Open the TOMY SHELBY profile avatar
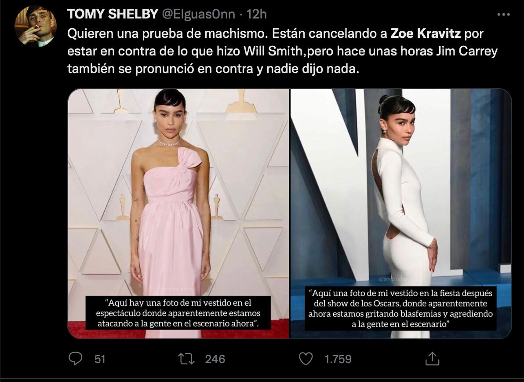The width and height of the screenshot is (524, 382). [x=36, y=26]
